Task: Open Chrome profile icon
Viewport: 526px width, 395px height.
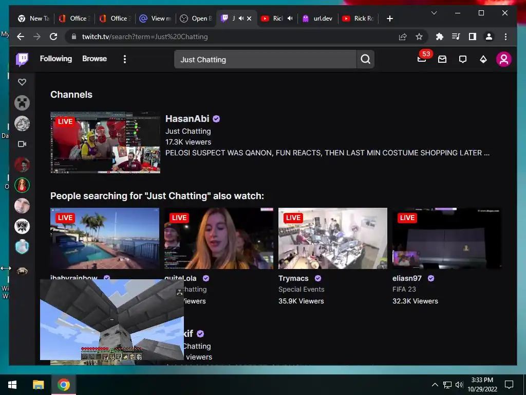Action: pyautogui.click(x=489, y=37)
